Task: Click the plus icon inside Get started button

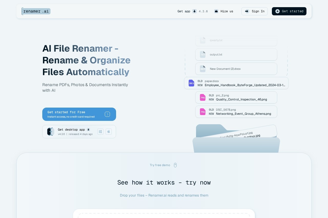Action: [x=278, y=11]
